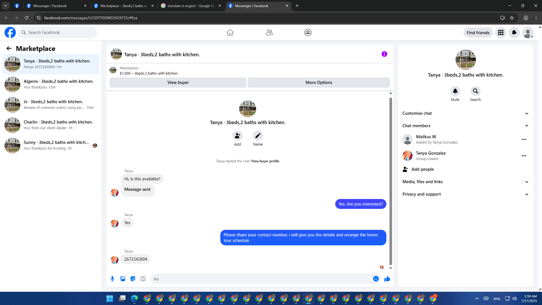Image resolution: width=542 pixels, height=305 pixels.
Task: Open Windows Start menu
Action: pos(110,298)
